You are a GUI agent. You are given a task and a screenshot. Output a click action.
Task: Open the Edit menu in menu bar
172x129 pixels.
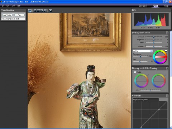click(8, 6)
